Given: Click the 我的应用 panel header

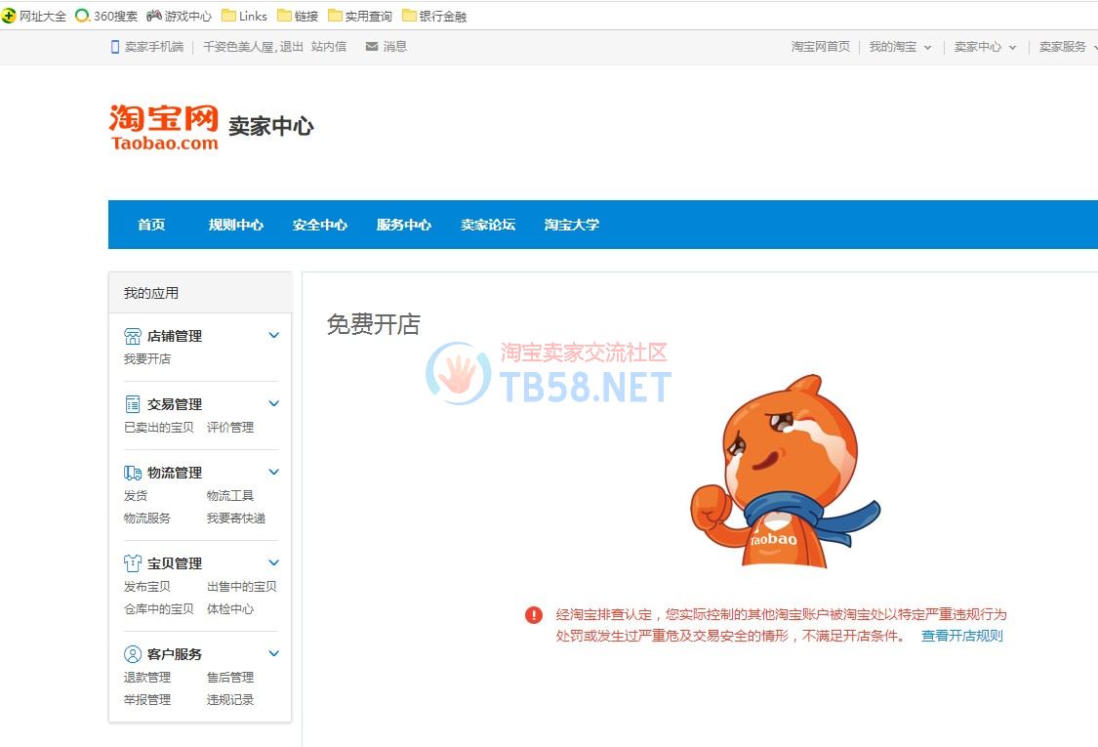Looking at the screenshot, I should [200, 293].
